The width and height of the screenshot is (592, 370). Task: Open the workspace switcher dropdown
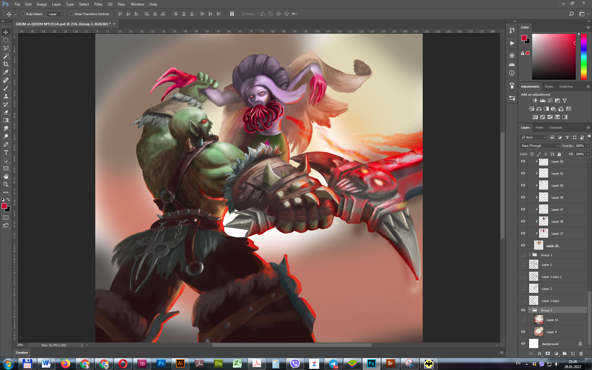(x=583, y=14)
